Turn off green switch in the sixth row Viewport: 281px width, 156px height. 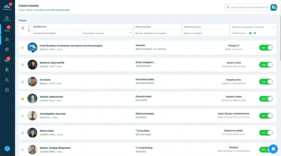pyautogui.click(x=266, y=133)
